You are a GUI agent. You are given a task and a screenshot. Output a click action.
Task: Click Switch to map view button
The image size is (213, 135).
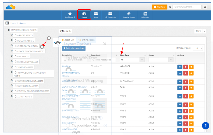coord(74,48)
